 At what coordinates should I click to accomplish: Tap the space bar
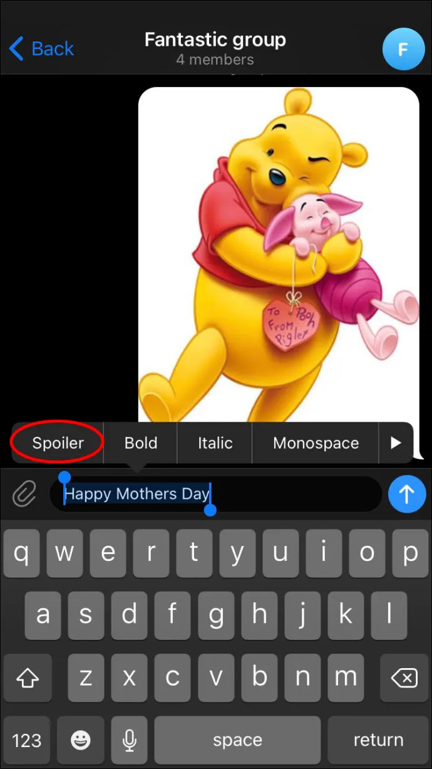coord(237,741)
